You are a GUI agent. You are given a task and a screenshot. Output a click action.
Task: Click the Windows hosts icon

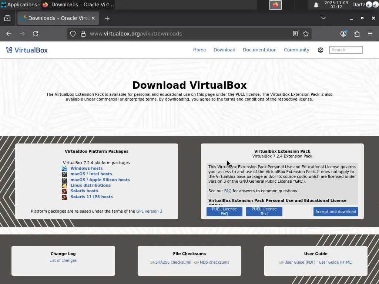64,168
